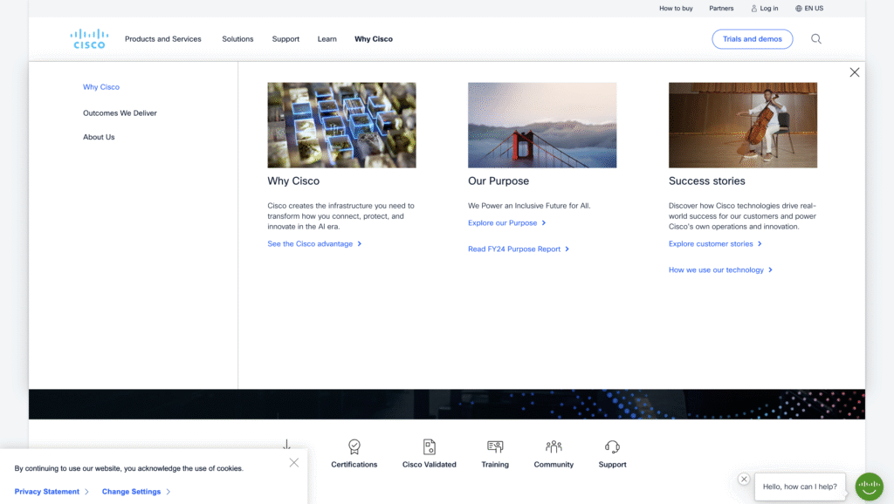Click the Training icon
The width and height of the screenshot is (894, 504).
[x=495, y=447]
